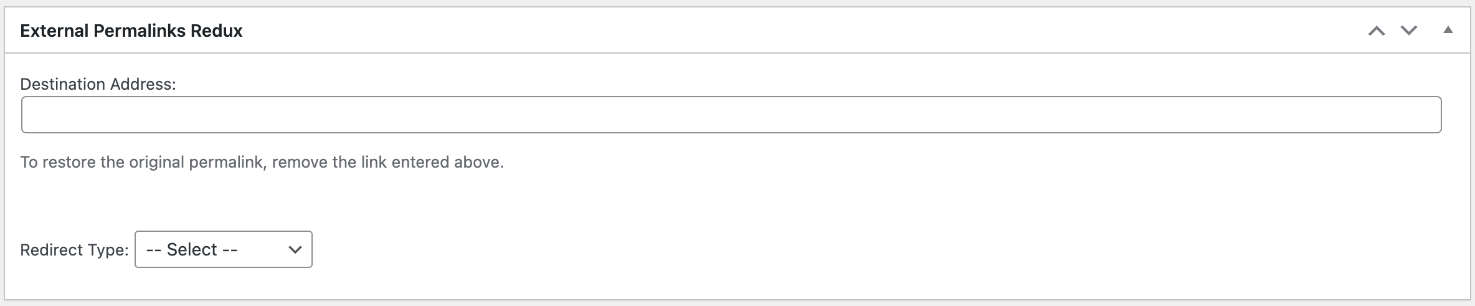1475x306 pixels.
Task: Click the Destination Address label
Action: [98, 84]
